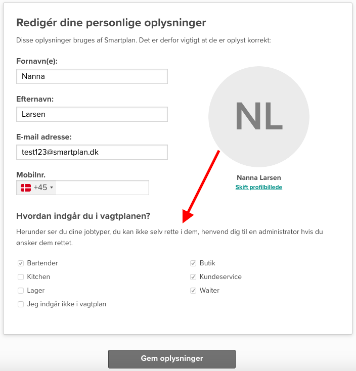Click the Danish flag icon
This screenshot has height=371, width=356.
point(25,188)
